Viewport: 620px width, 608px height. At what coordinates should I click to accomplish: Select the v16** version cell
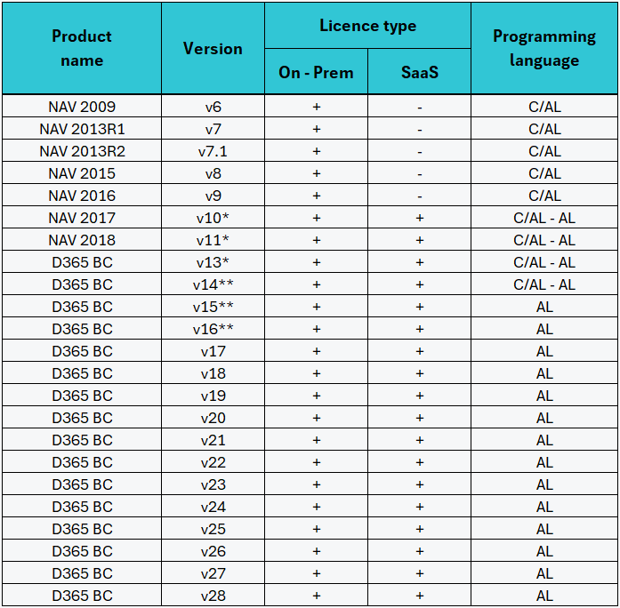pos(213,329)
